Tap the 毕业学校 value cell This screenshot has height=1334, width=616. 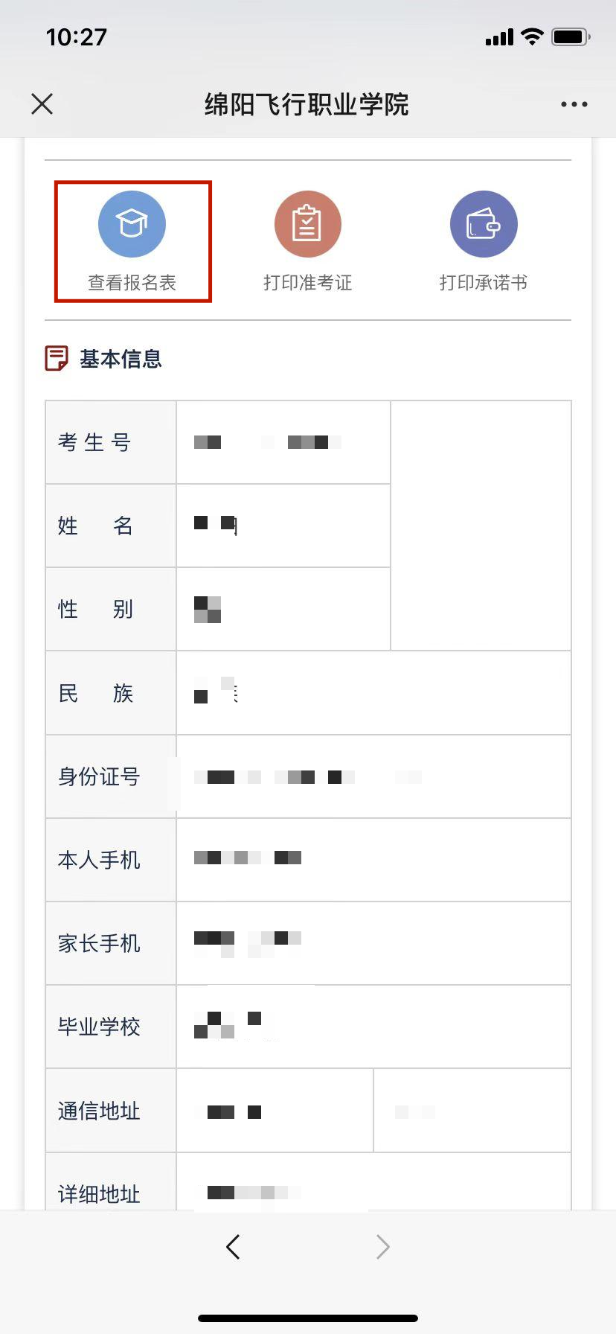[373, 1027]
